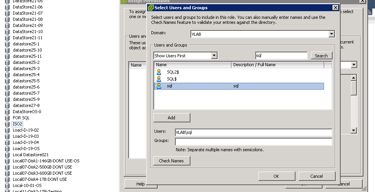Click the sql user icon in results
Screen dimensions: 375x192
click(x=159, y=86)
